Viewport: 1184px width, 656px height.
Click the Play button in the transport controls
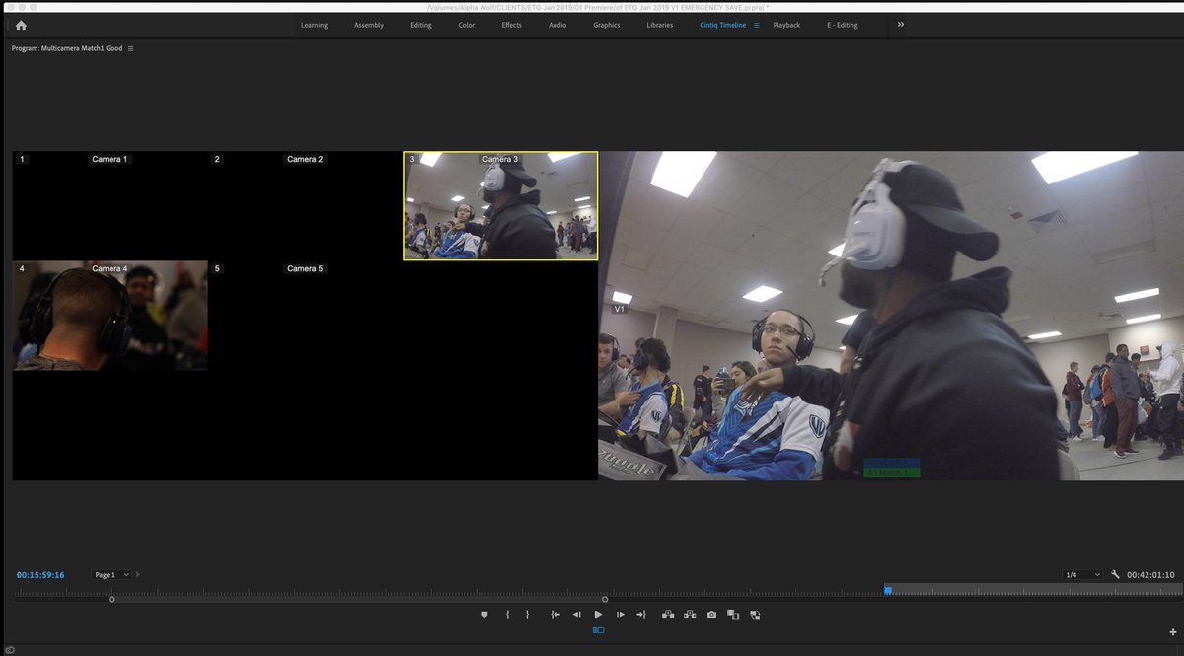(x=598, y=614)
